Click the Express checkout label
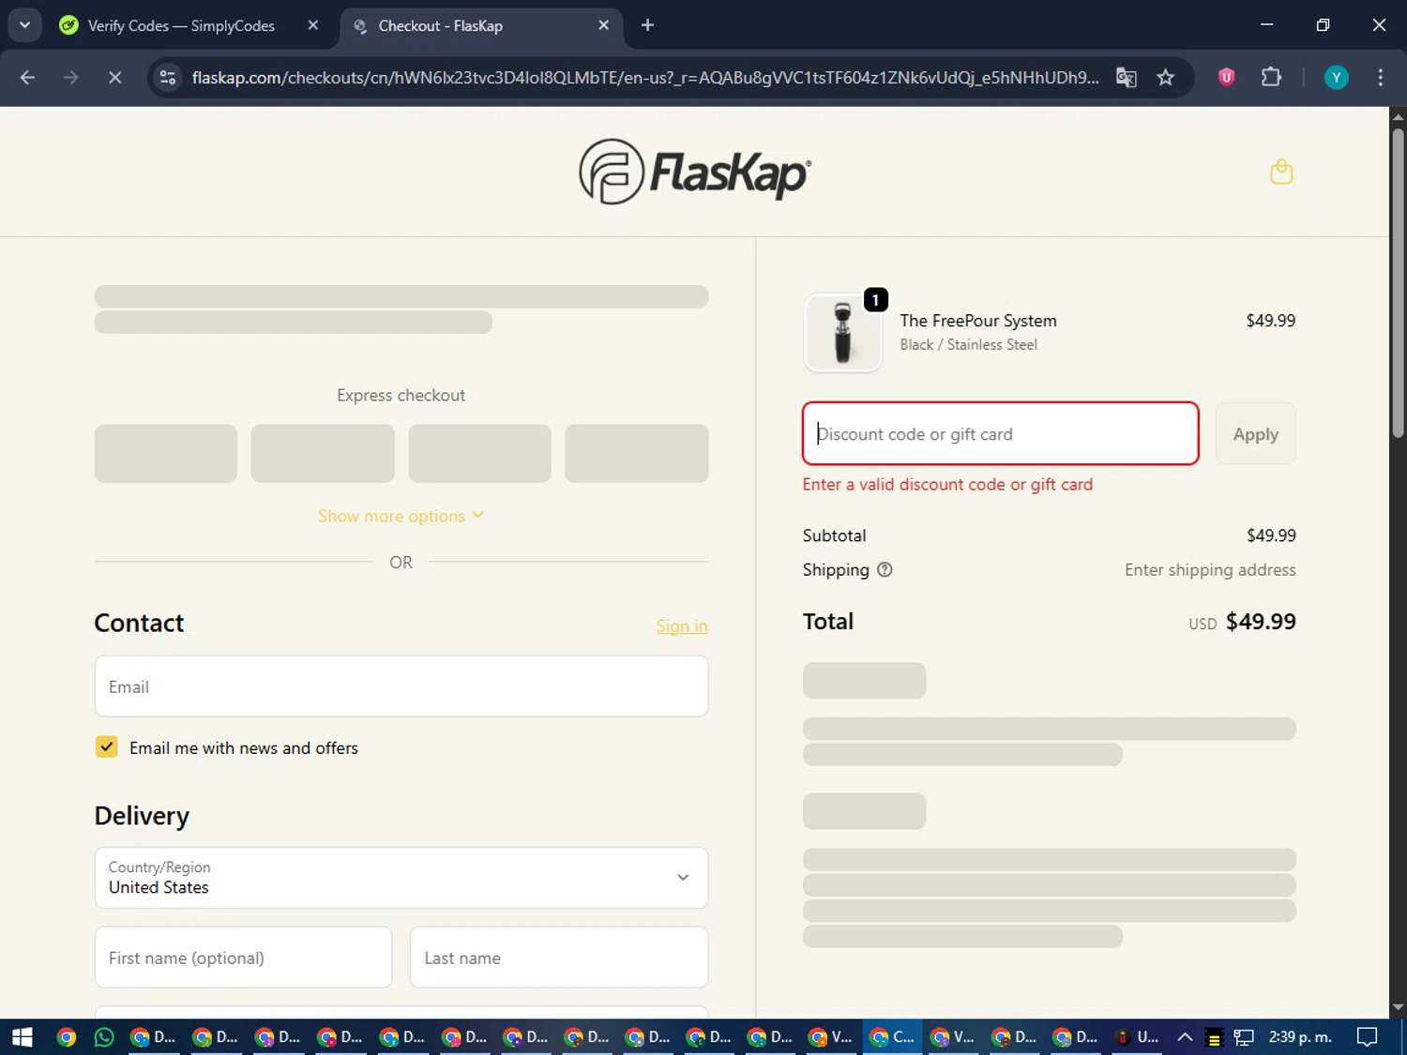Image resolution: width=1407 pixels, height=1055 pixels. point(401,396)
